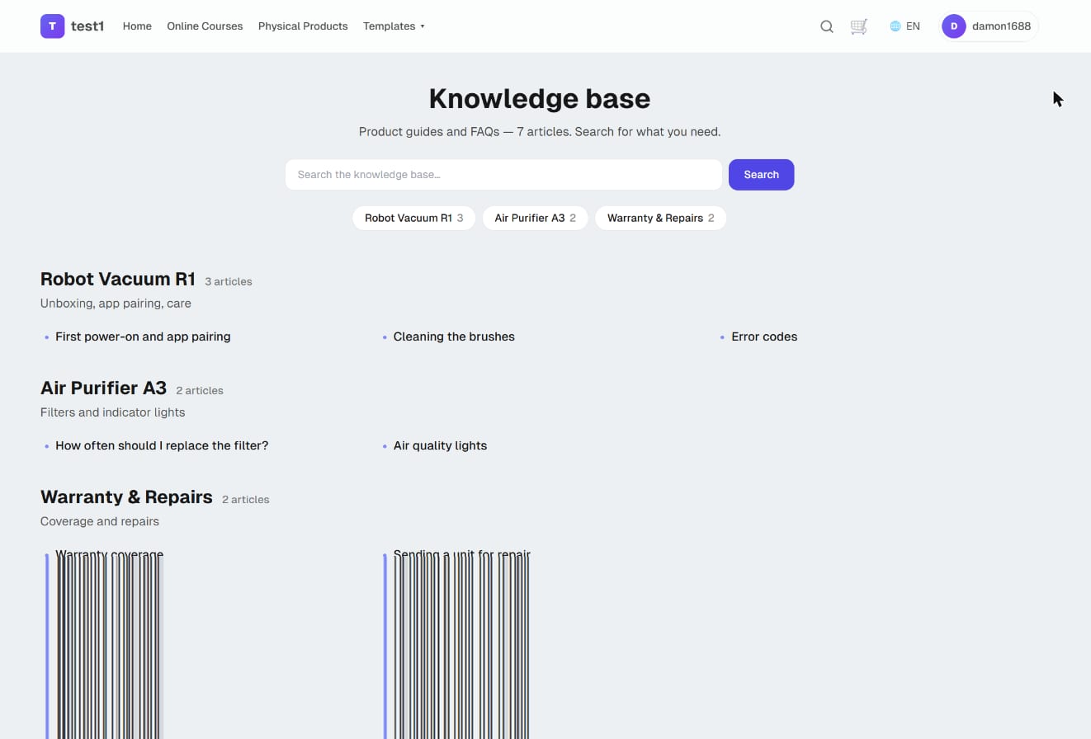This screenshot has height=739, width=1091.
Task: Click the Coverage and repairs description
Action: click(x=100, y=521)
